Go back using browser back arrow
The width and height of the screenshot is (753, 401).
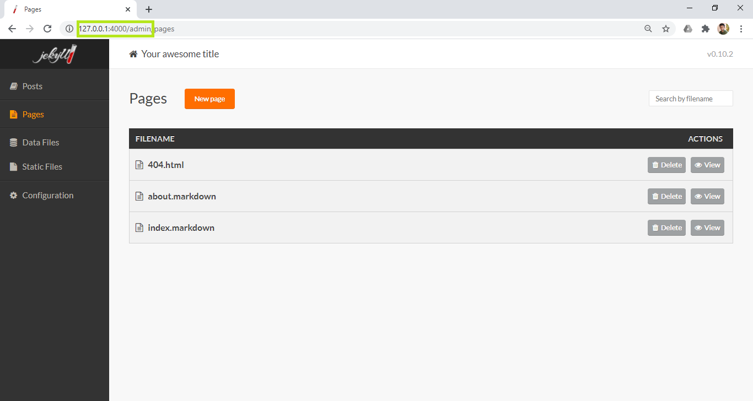click(x=12, y=29)
